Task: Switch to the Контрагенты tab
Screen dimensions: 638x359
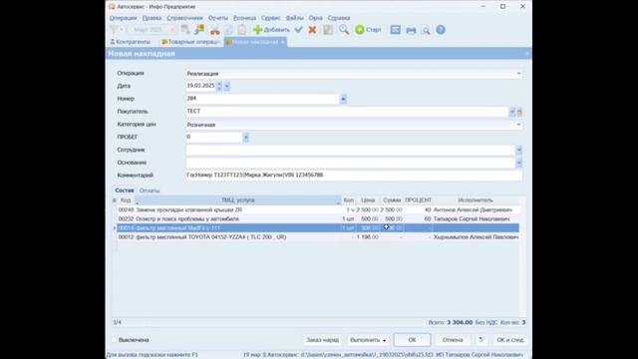Action: click(x=131, y=42)
